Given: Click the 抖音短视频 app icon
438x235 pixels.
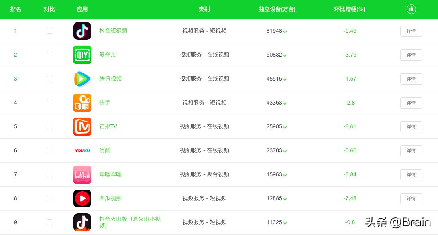Looking at the screenshot, I should (82, 31).
